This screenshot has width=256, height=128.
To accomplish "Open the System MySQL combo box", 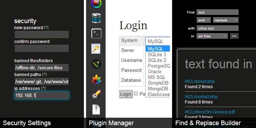I will pyautogui.click(x=158, y=41).
